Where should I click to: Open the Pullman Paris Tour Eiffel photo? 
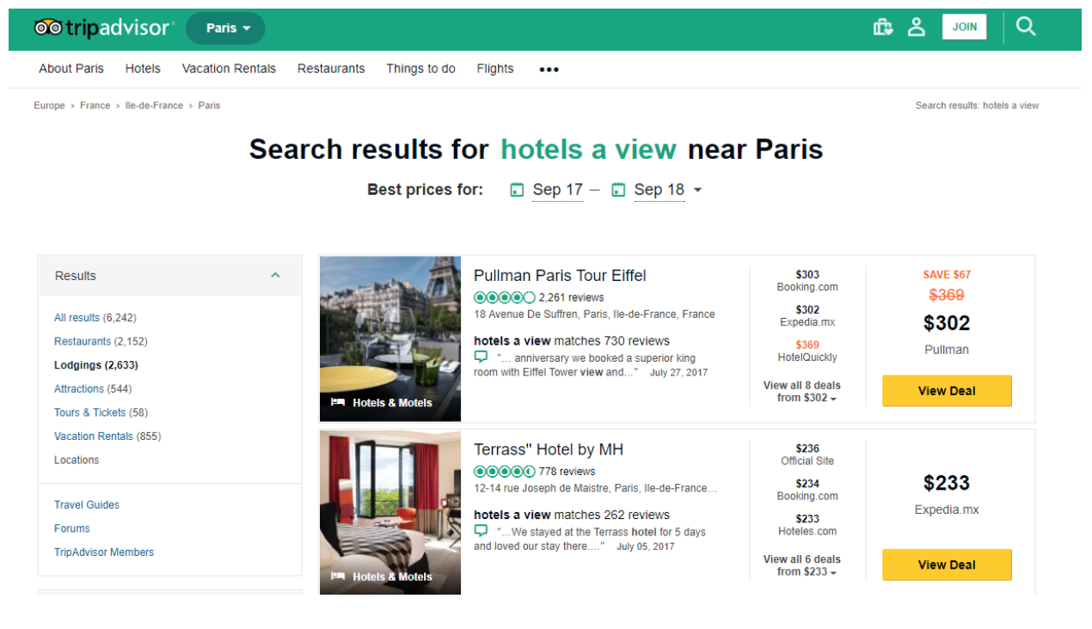390,339
